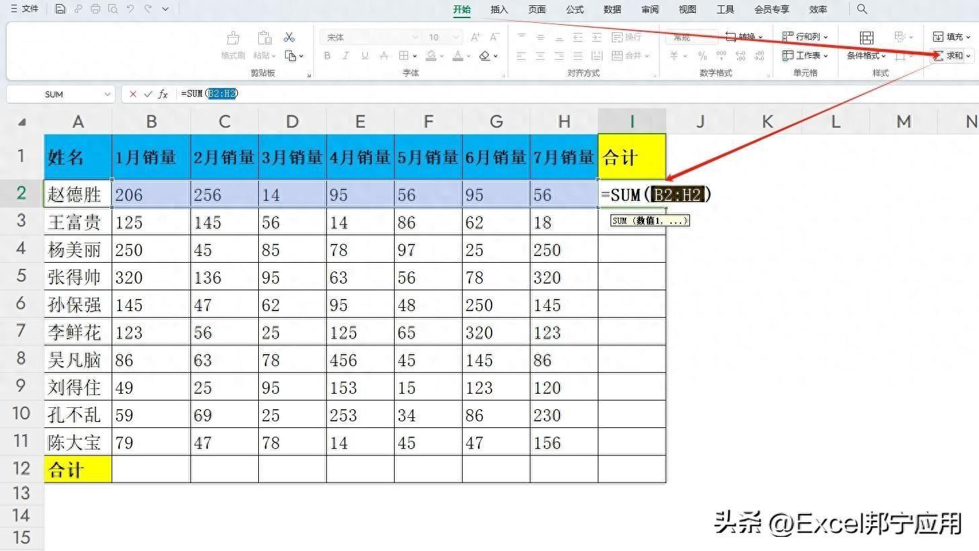Open the Fill (填充) dropdown

951,37
